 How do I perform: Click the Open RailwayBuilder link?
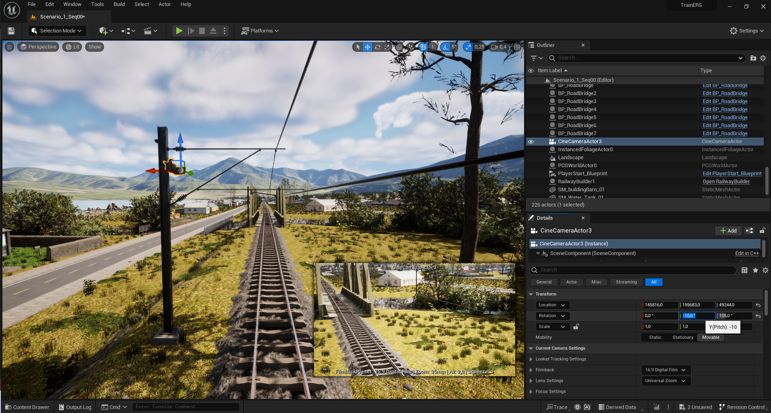pyautogui.click(x=726, y=182)
